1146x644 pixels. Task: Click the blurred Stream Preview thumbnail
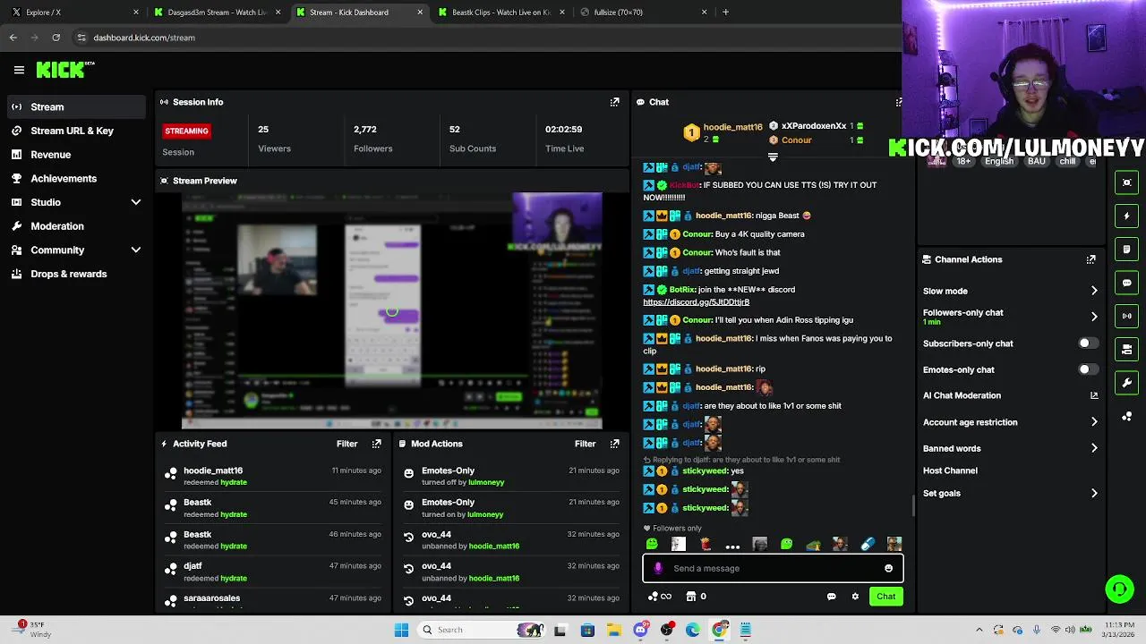pyautogui.click(x=392, y=310)
